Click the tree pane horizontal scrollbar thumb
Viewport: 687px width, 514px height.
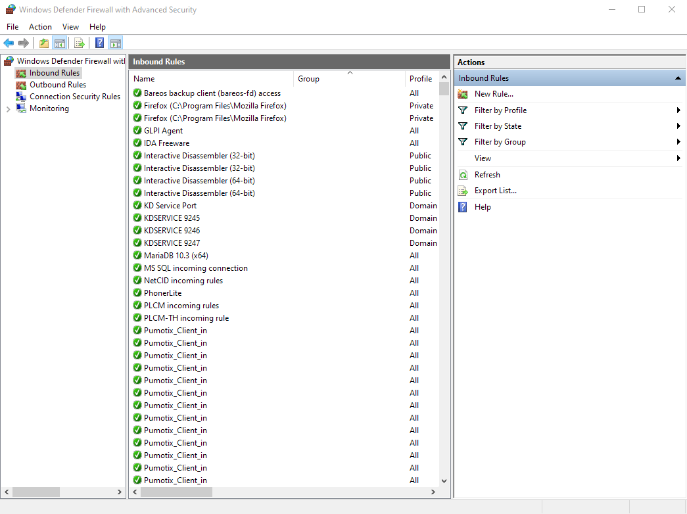36,492
